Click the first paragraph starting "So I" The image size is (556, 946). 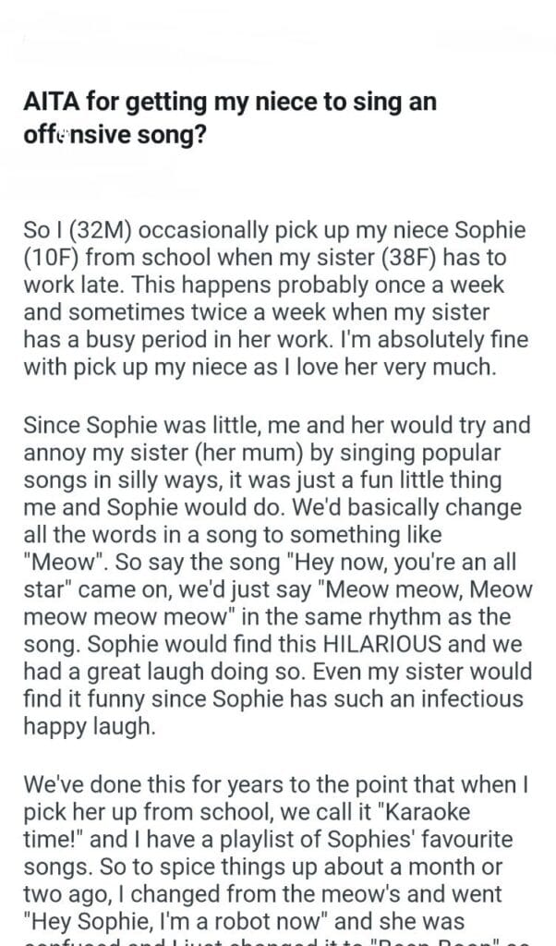[276, 298]
